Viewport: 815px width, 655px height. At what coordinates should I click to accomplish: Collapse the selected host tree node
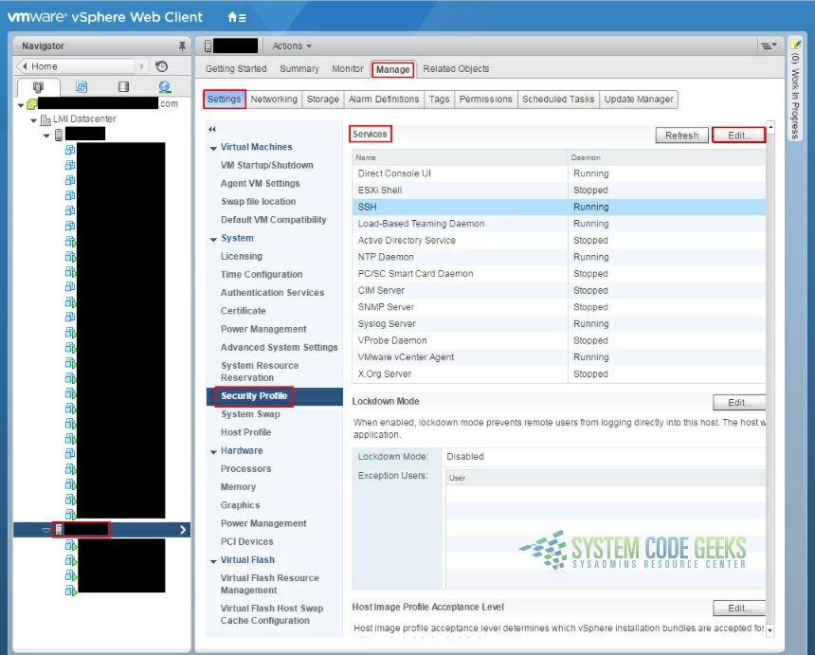[46, 530]
